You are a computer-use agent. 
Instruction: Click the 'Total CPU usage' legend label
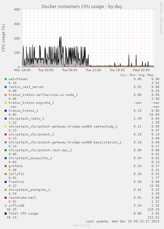point(23,214)
